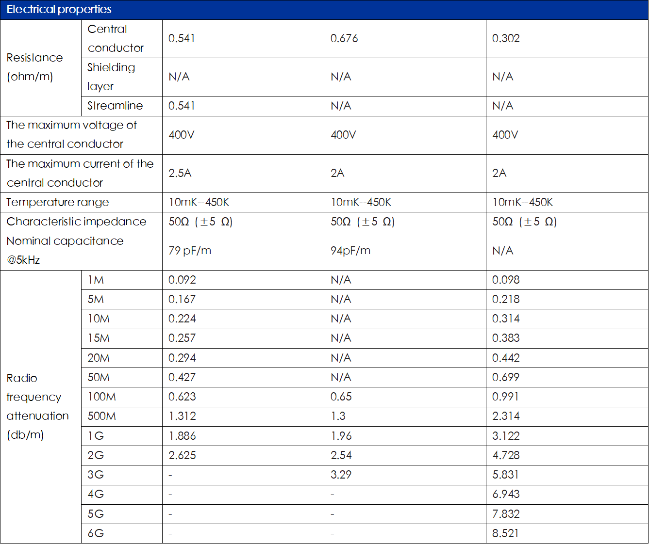Select the 0.092 attenuation value
649x544 pixels.
(182, 280)
